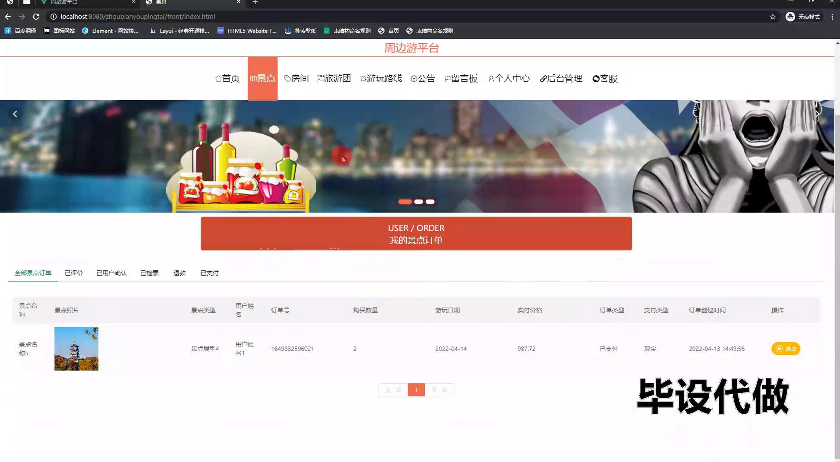
Task: Click the yellow 退款 refund button
Action: click(x=785, y=349)
